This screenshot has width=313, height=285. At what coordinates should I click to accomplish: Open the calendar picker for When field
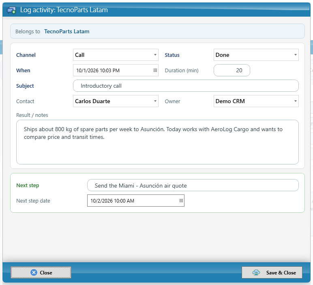tap(155, 70)
